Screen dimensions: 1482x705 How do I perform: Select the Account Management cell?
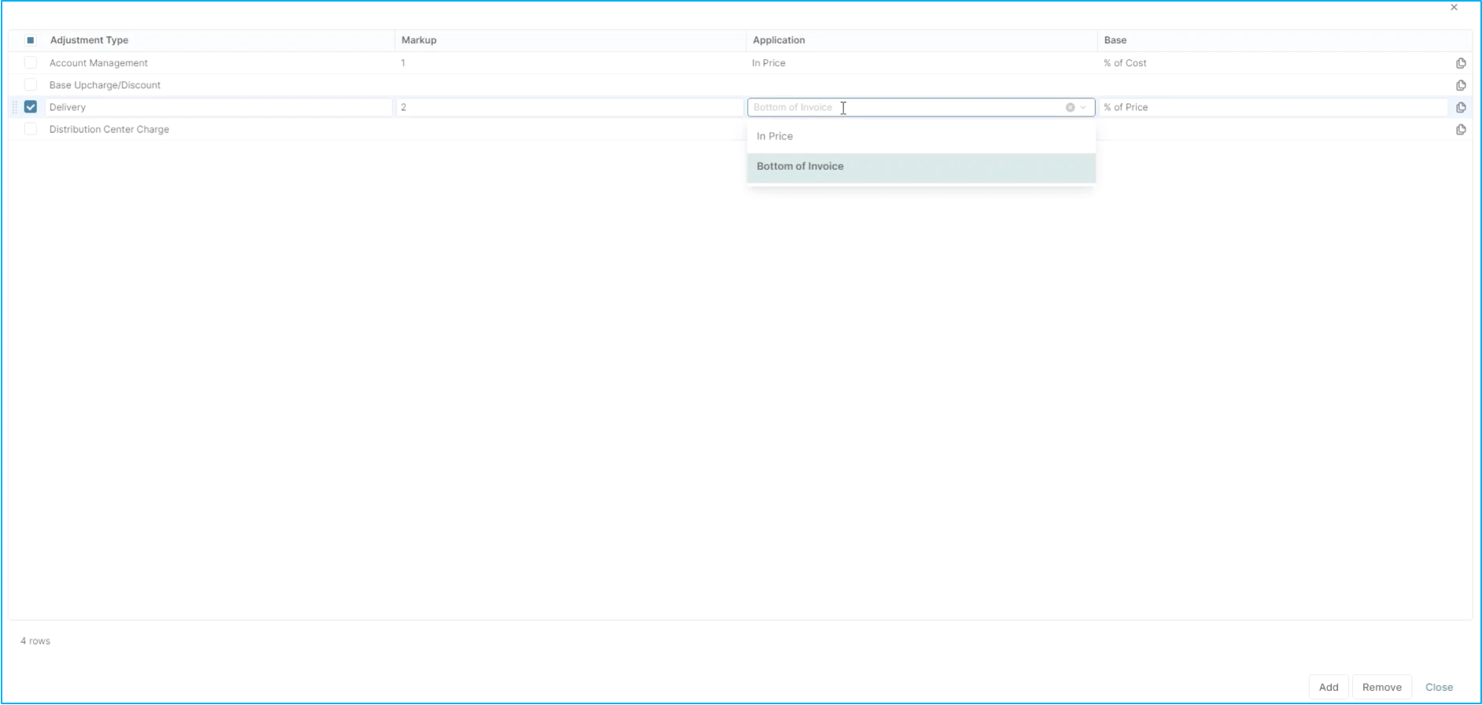[98, 63]
